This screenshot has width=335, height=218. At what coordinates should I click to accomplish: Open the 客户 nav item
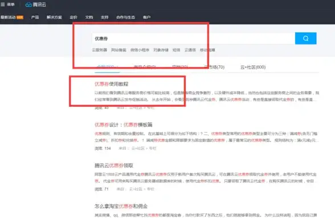pos(146,17)
